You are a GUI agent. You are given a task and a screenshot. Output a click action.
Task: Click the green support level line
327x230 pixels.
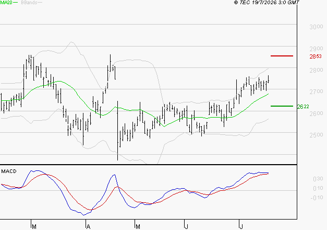[x=282, y=106]
